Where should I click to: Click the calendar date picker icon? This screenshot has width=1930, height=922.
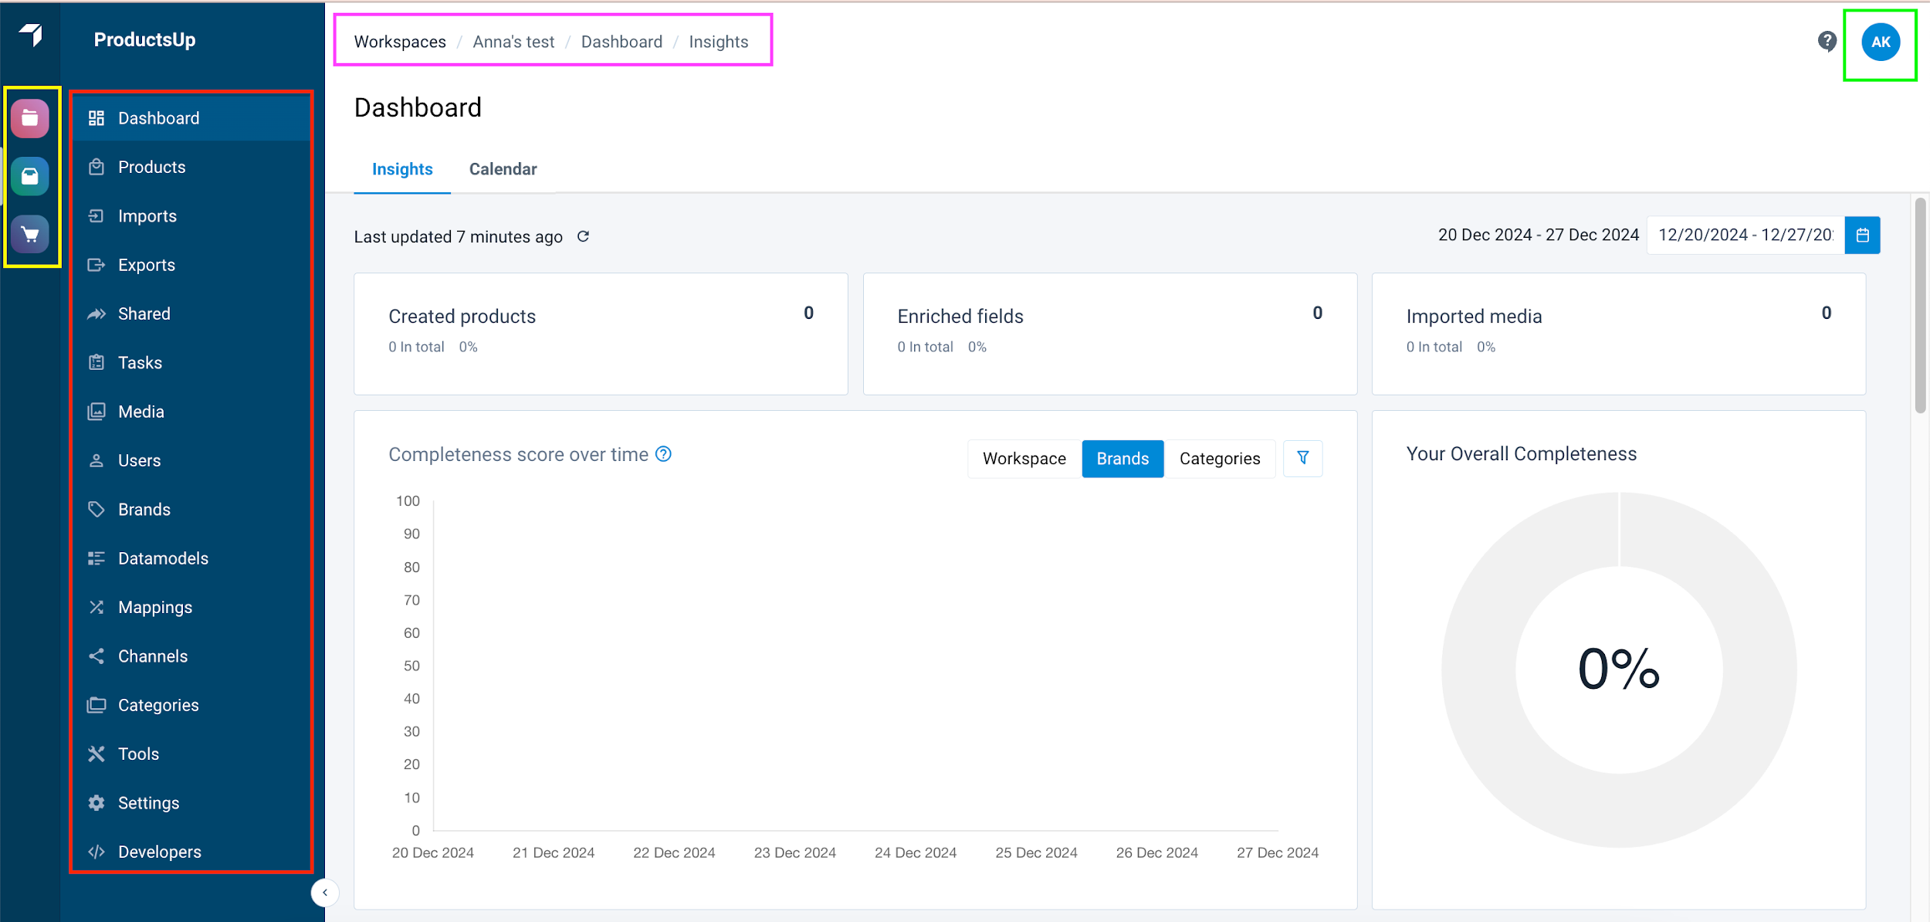1862,235
